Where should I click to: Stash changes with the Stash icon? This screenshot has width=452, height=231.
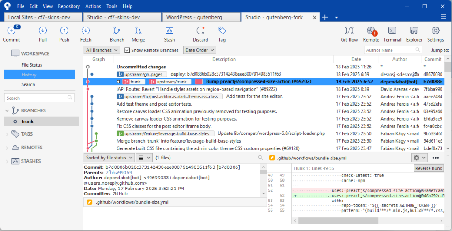169,34
